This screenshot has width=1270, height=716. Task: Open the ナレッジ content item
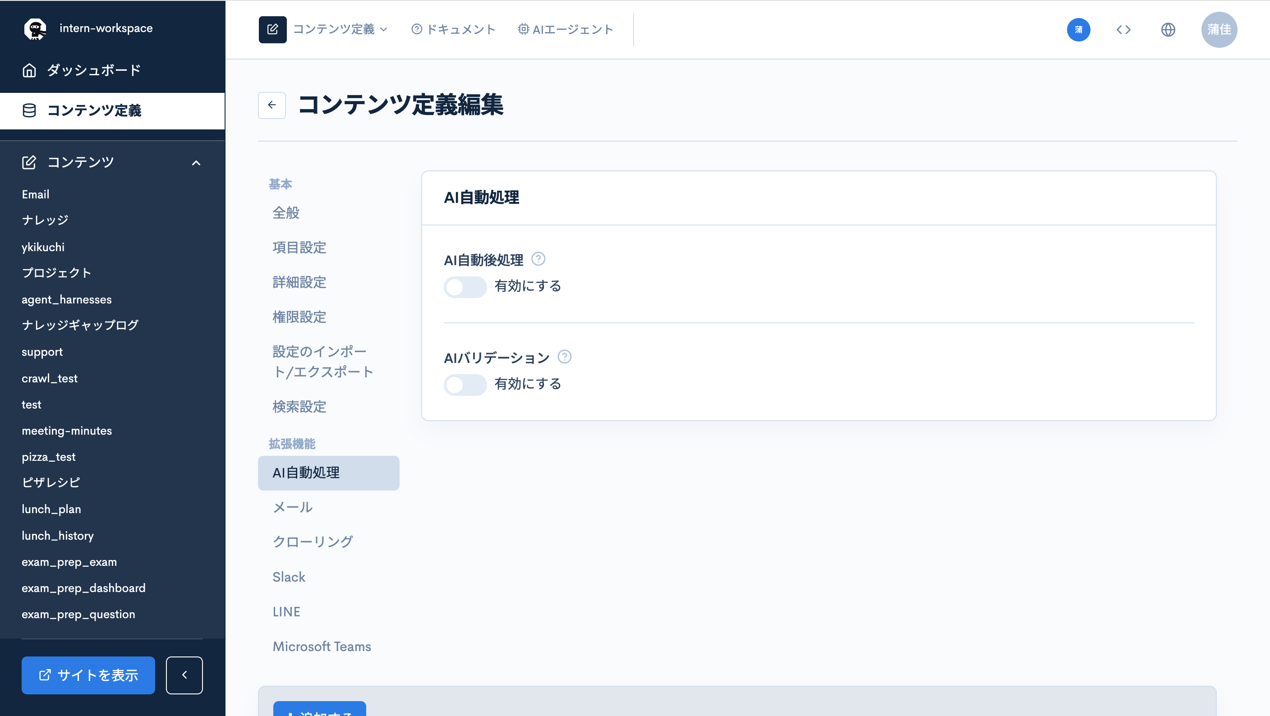[46, 220]
